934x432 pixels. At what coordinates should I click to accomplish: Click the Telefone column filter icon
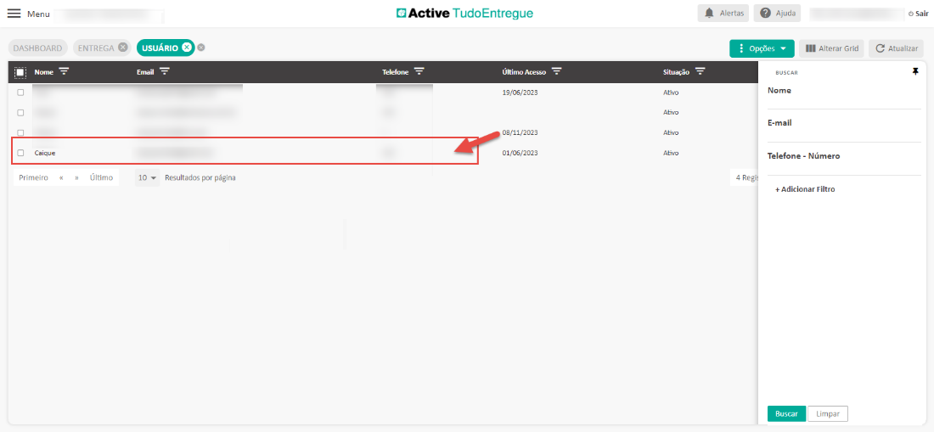(x=419, y=71)
